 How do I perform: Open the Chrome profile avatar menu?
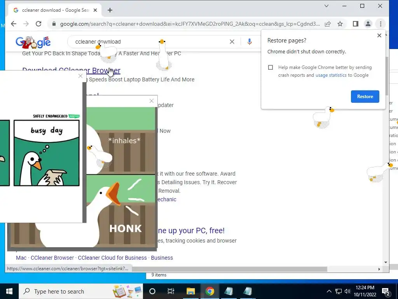[368, 24]
